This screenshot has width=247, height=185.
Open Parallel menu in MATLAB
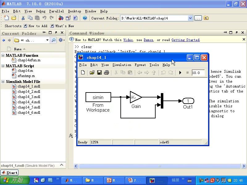click(x=57, y=11)
